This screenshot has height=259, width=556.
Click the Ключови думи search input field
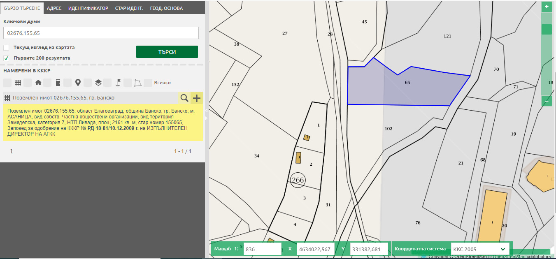101,33
